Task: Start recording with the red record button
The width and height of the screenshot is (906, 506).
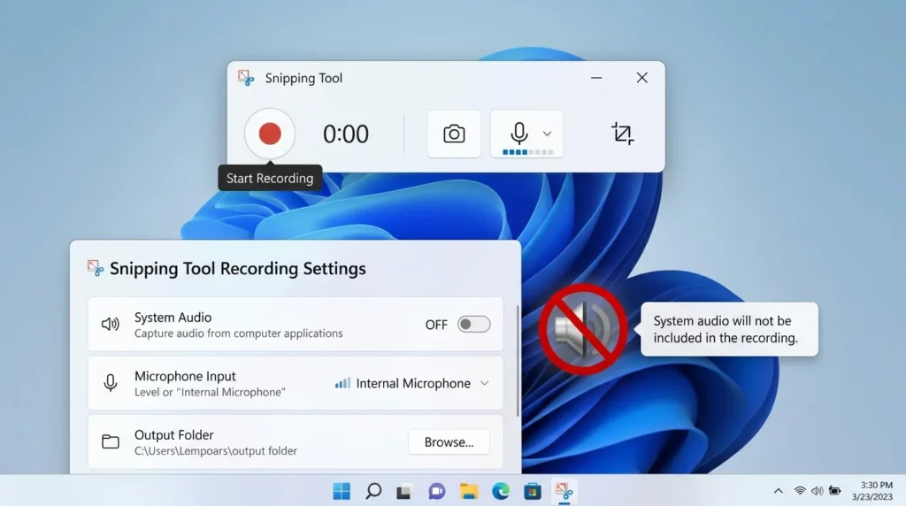Action: click(270, 134)
